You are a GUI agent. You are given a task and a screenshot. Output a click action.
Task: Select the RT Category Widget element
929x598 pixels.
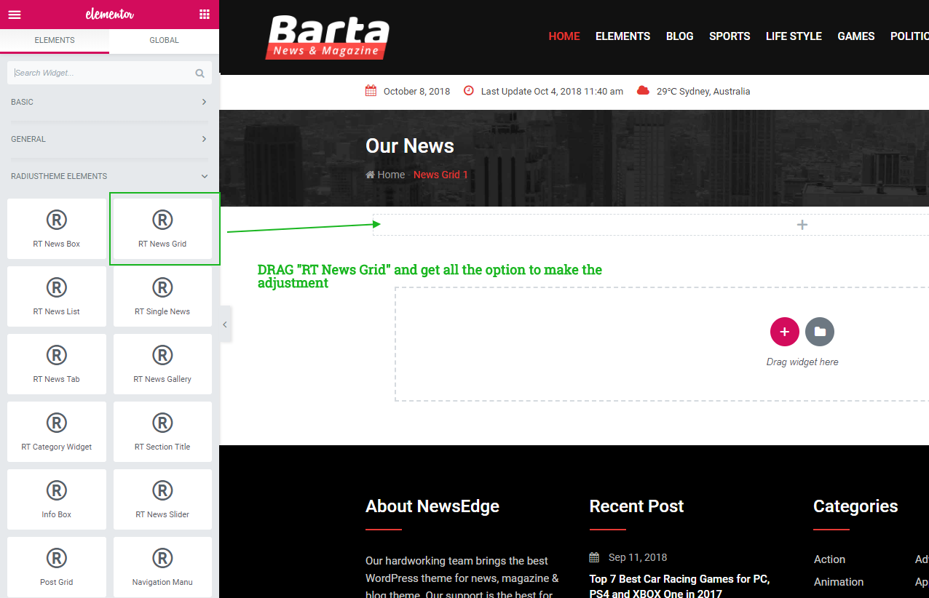57,431
